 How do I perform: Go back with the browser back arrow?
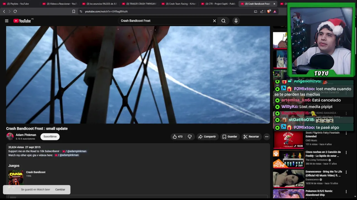click(4, 11)
